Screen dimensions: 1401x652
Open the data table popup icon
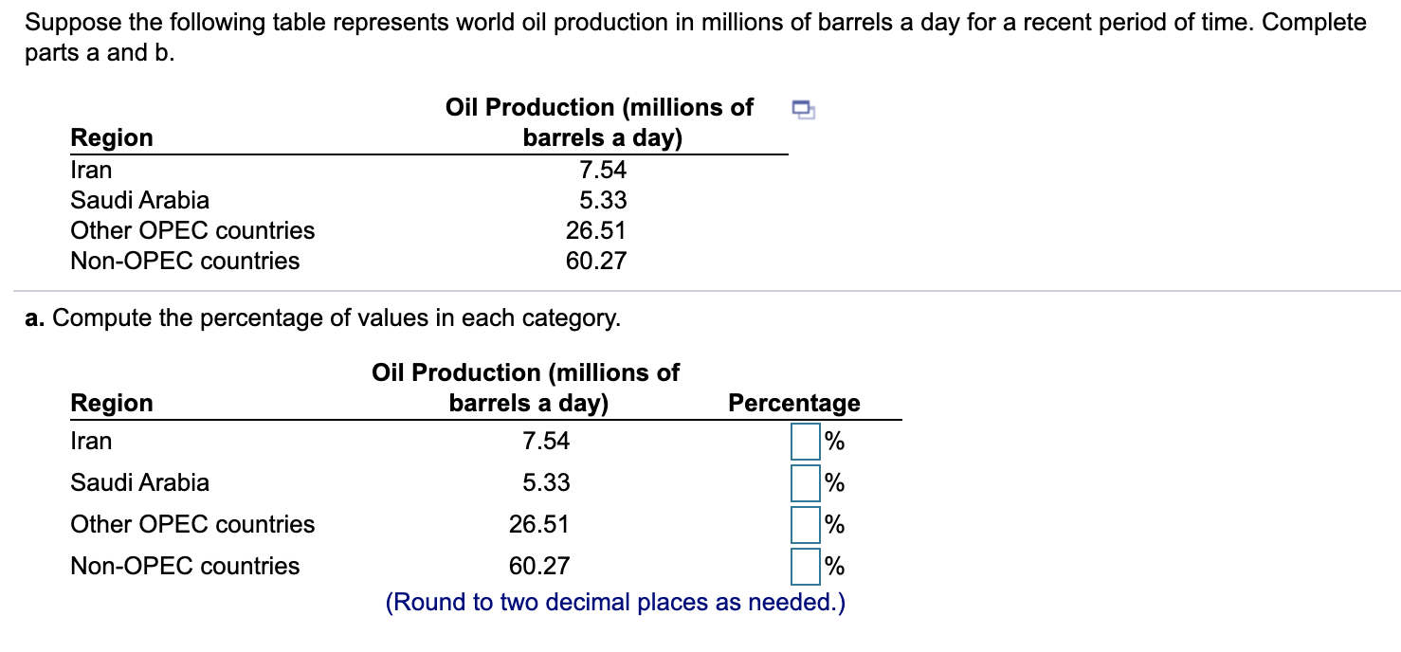(803, 110)
